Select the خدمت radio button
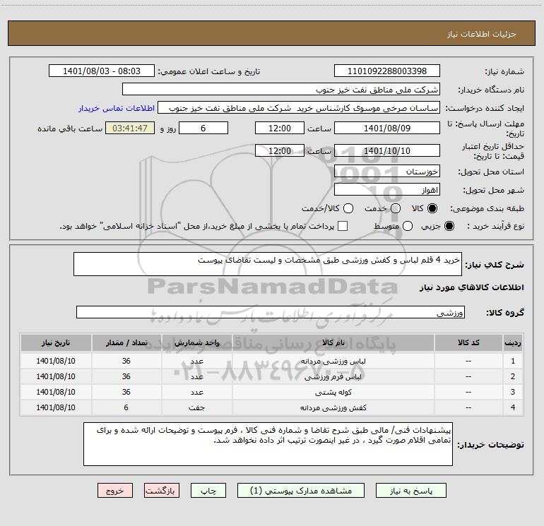This screenshot has width=544, height=526. click(x=396, y=208)
